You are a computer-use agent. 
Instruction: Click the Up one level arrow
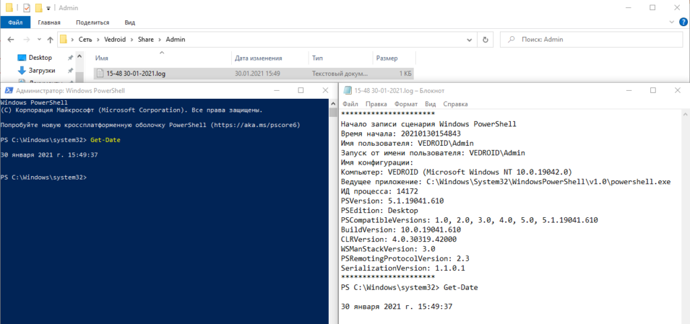50,40
